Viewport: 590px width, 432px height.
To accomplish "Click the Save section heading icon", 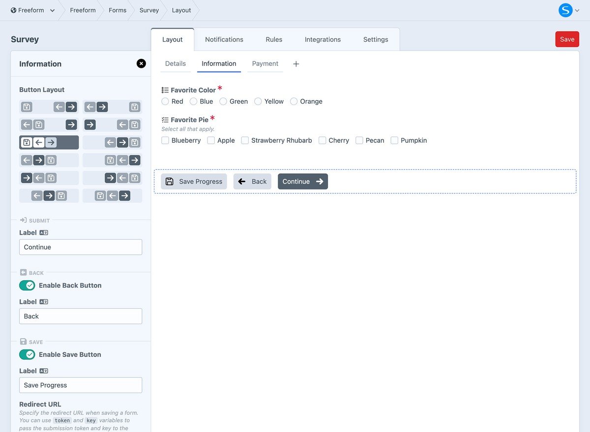I will (x=23, y=342).
